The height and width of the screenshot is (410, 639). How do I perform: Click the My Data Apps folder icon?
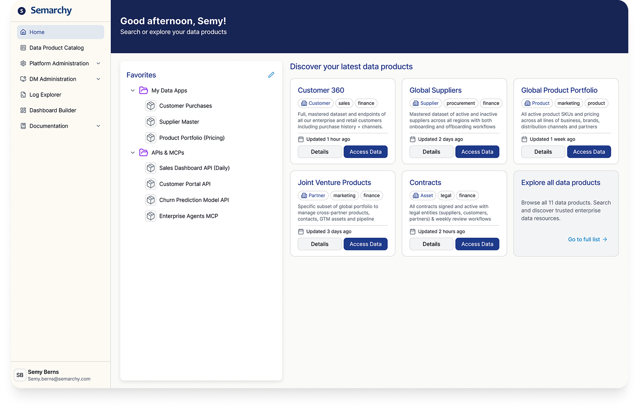[x=144, y=91]
